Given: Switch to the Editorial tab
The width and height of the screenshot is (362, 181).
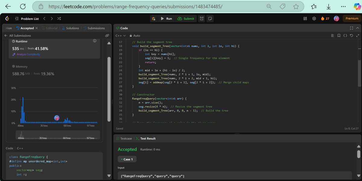Looking at the screenshot, I should [50, 28].
